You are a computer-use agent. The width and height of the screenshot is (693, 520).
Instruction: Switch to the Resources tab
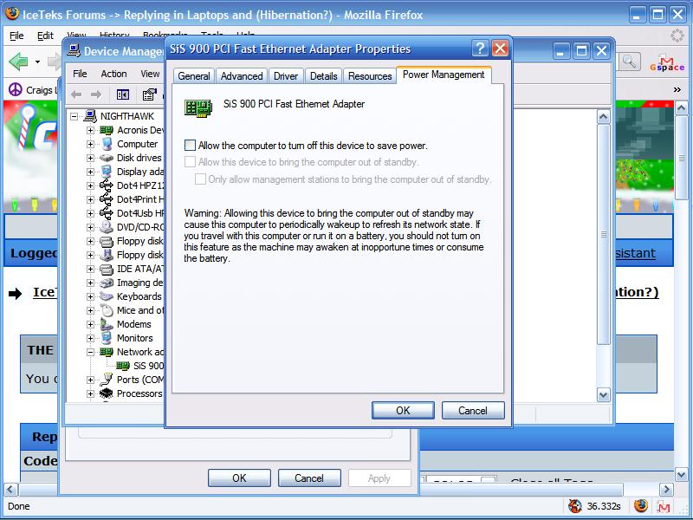pyautogui.click(x=370, y=76)
